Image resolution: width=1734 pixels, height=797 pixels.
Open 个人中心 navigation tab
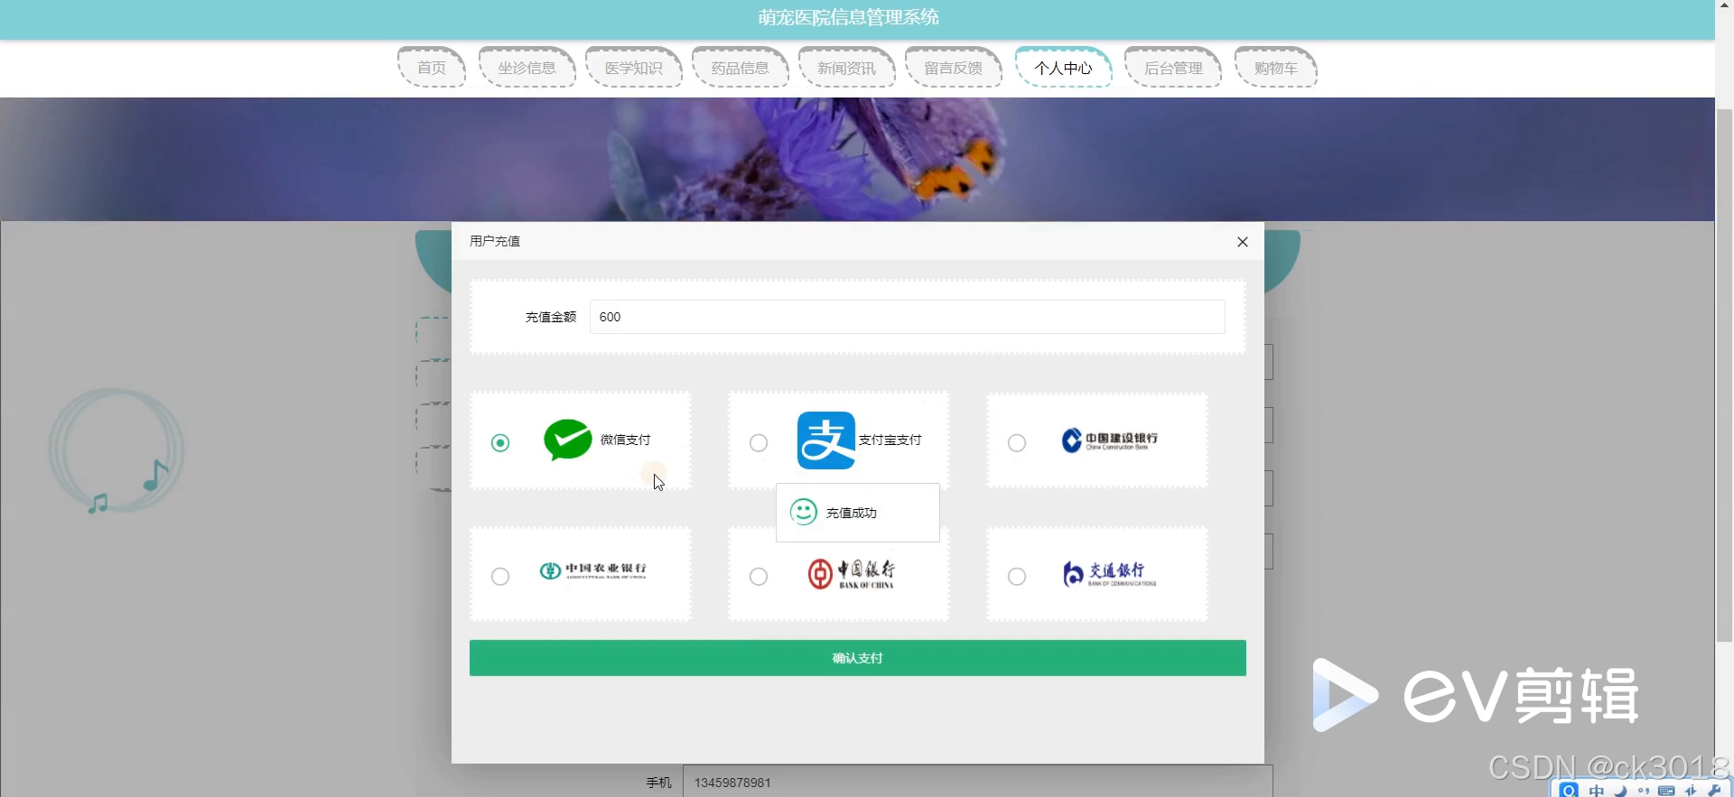pos(1064,68)
